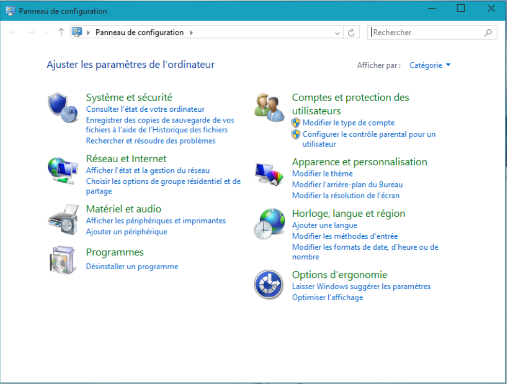Refresh the Control Panel view
The image size is (507, 384).
coord(351,32)
